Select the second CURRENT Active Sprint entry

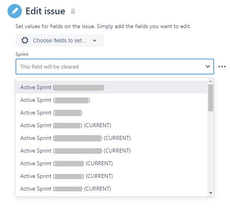(x=112, y=138)
